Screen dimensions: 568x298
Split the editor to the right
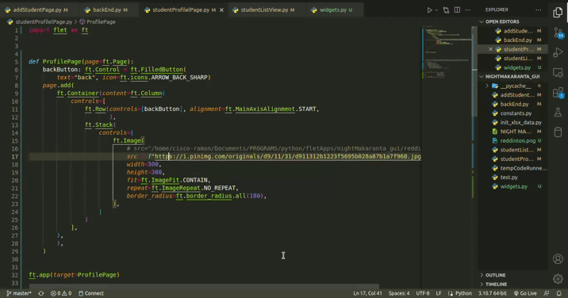(457, 10)
